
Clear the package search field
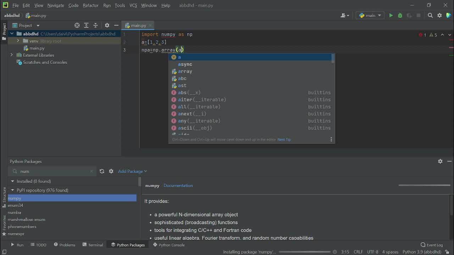92,171
